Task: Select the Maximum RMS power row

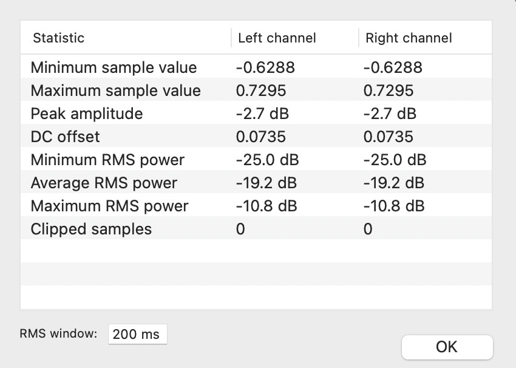Action: 256,206
